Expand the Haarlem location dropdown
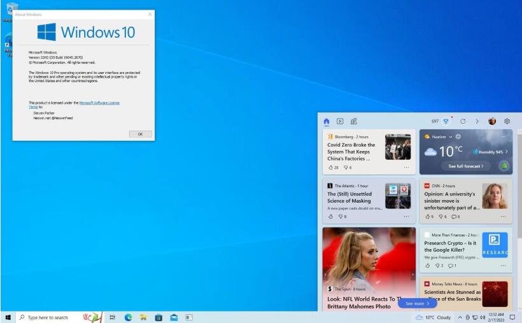 click(x=450, y=137)
